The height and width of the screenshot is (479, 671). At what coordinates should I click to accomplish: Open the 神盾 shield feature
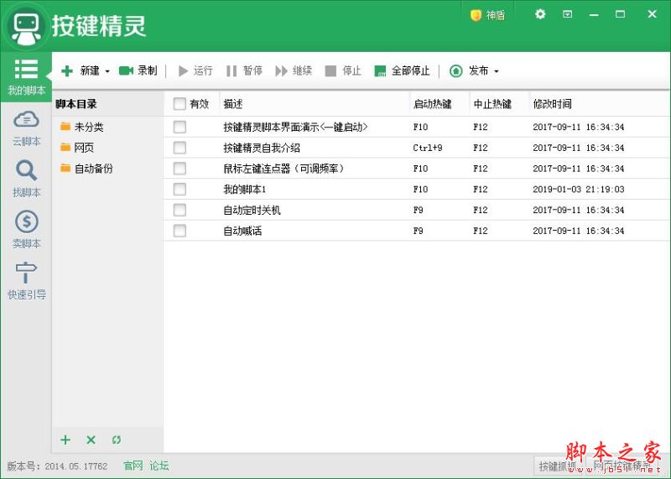(x=487, y=15)
